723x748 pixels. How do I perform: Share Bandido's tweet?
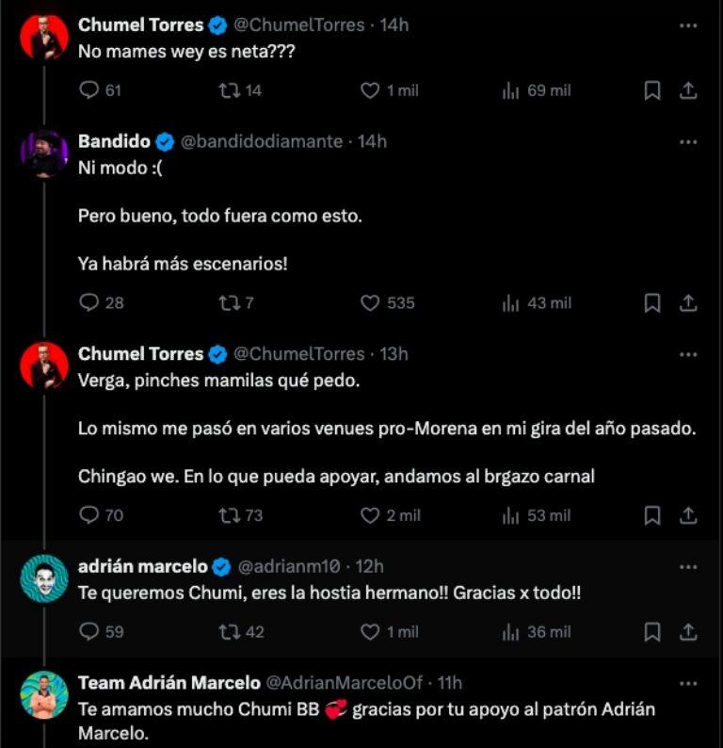pyautogui.click(x=688, y=303)
